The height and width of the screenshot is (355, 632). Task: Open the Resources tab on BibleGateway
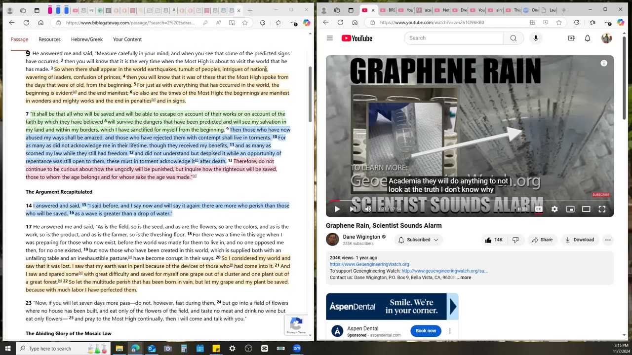(x=49, y=39)
